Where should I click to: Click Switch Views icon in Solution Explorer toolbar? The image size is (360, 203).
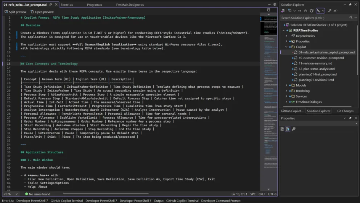pos(283,11)
